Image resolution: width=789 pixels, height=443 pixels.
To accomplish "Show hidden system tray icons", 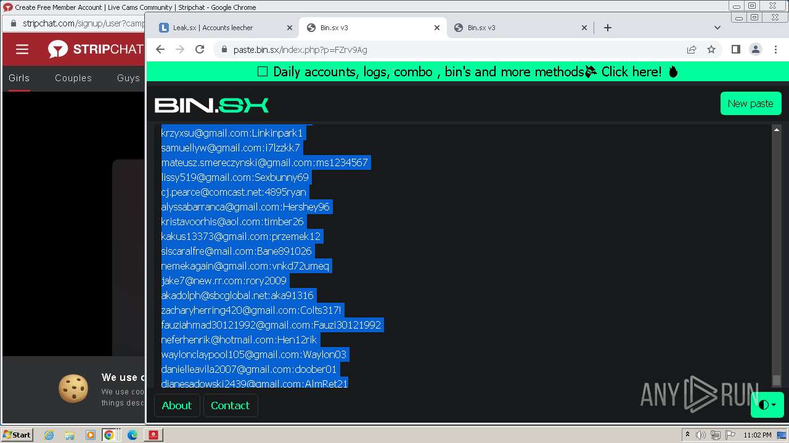I will 688,435.
